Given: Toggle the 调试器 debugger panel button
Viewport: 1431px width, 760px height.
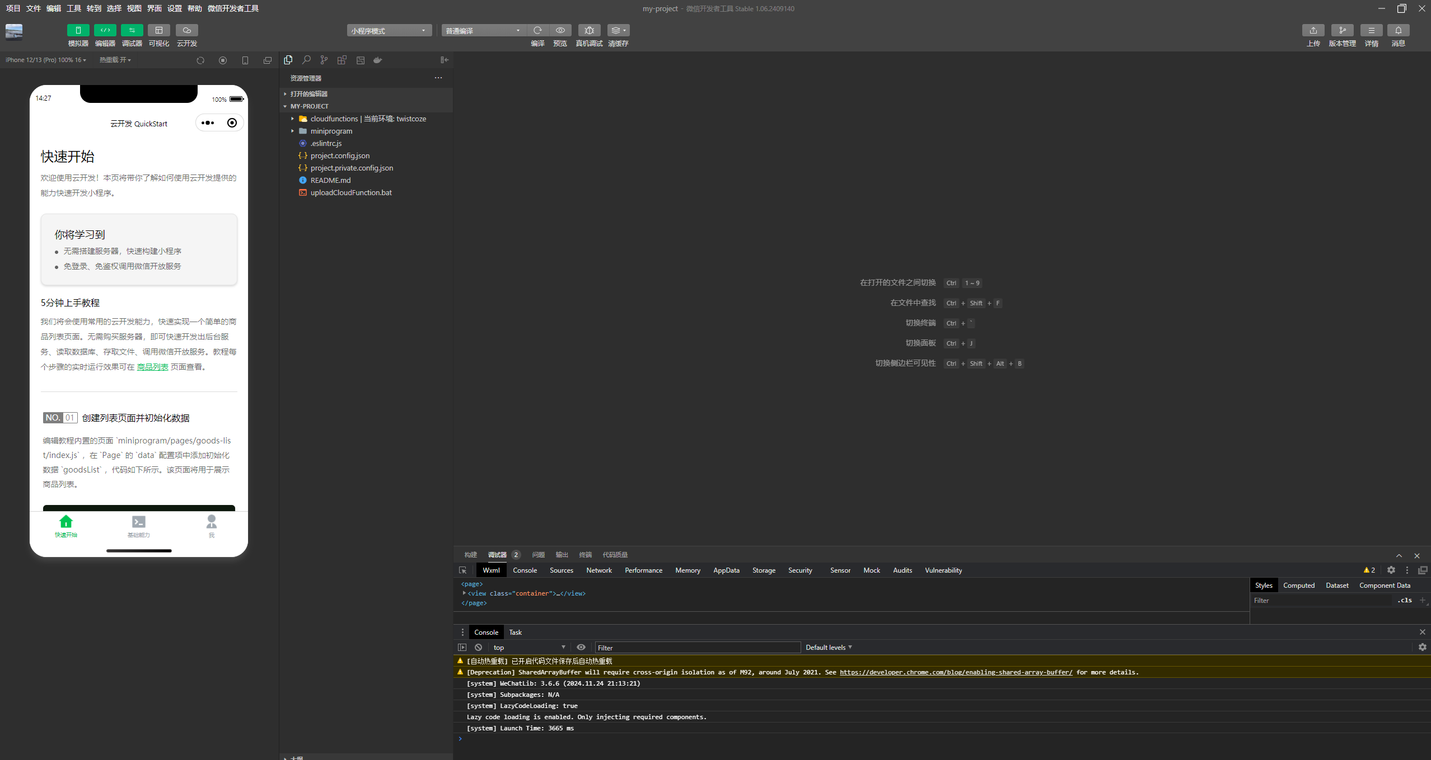Looking at the screenshot, I should point(132,30).
